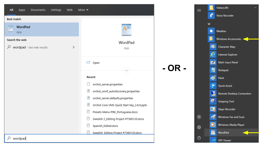
Task: Click the Open icon in preview pane
Action: tap(88, 63)
